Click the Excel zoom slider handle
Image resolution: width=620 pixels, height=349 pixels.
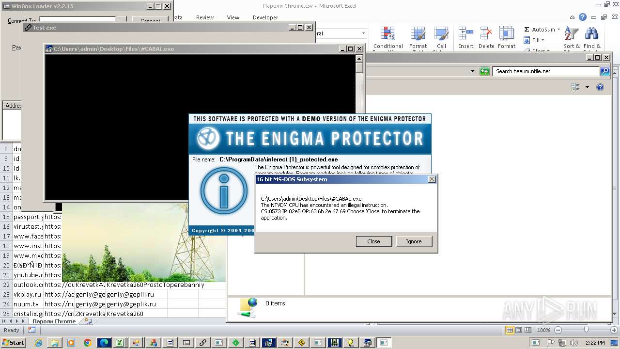pos(586,330)
